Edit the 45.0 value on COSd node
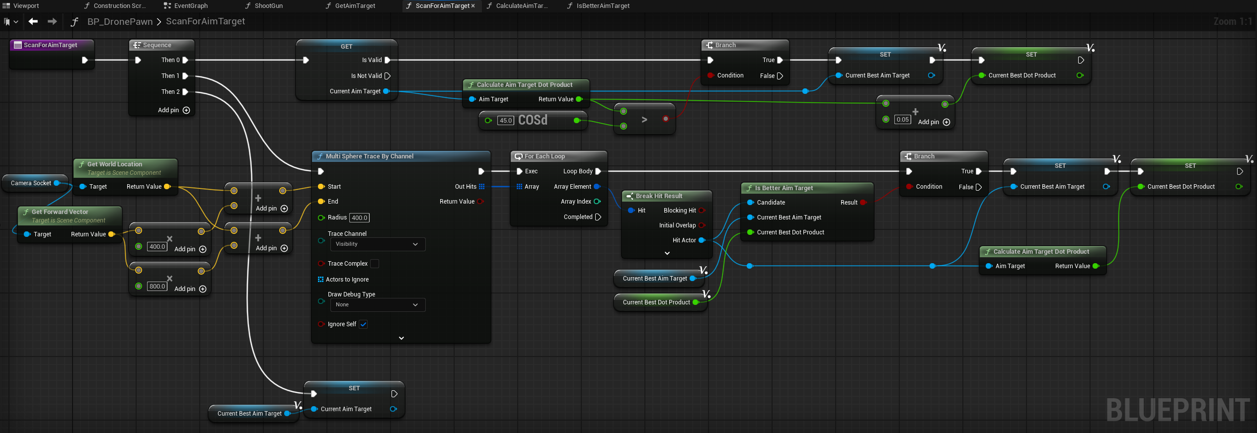Image resolution: width=1257 pixels, height=433 pixels. (x=506, y=121)
